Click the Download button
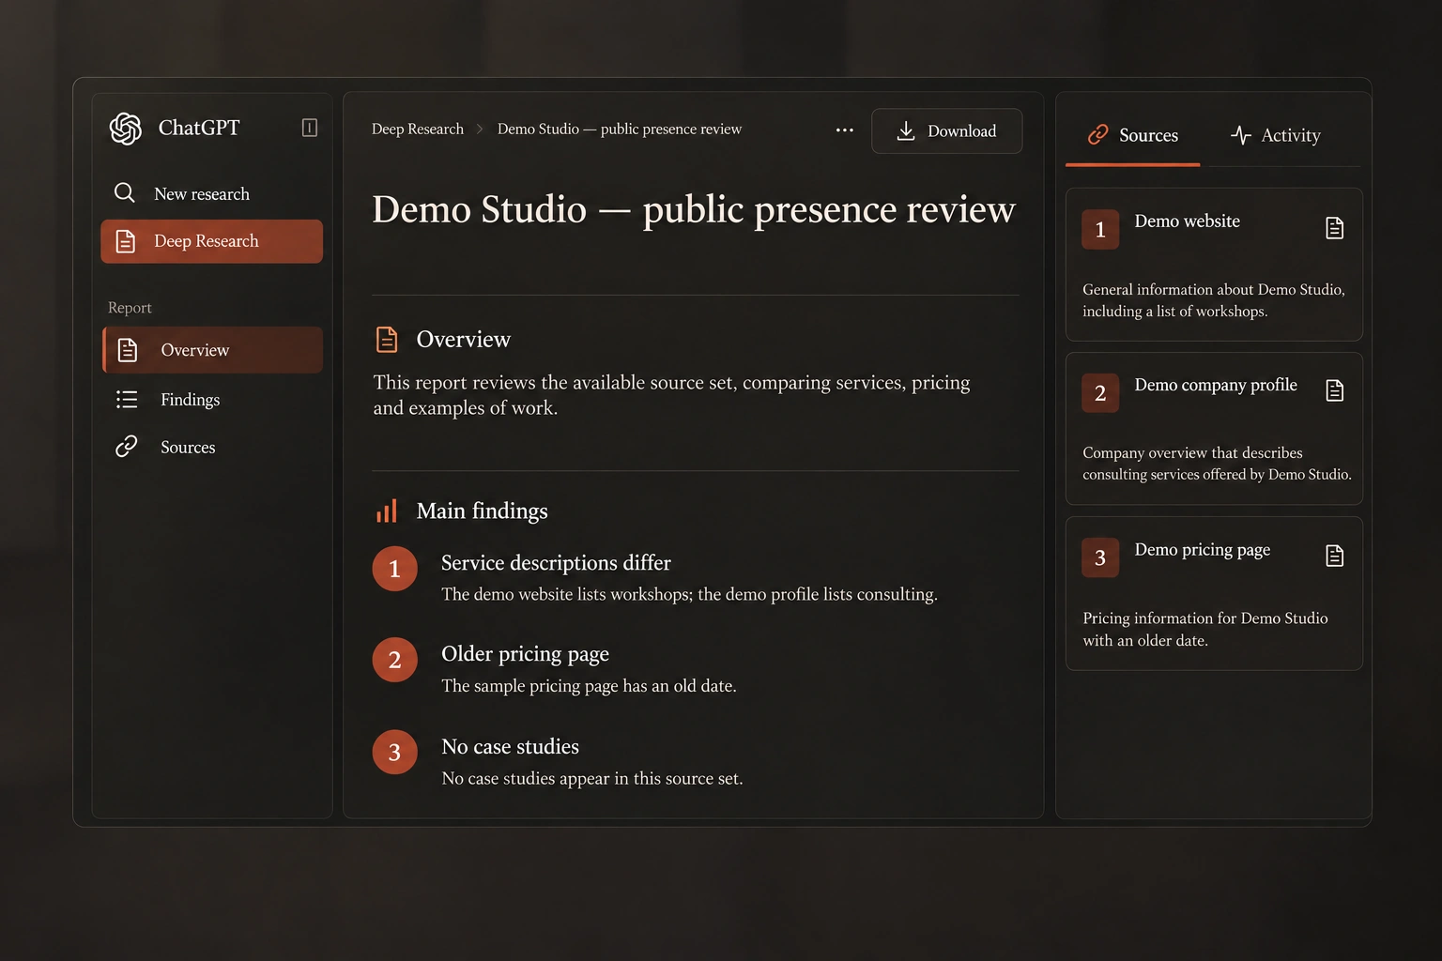 946,131
